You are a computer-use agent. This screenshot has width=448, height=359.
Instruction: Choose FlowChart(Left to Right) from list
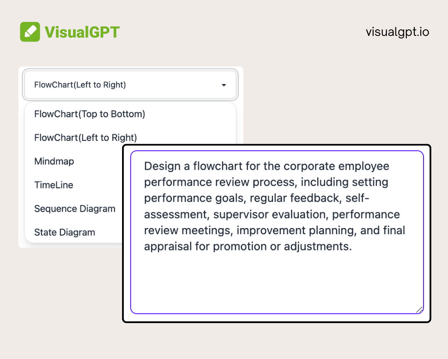[x=85, y=138]
